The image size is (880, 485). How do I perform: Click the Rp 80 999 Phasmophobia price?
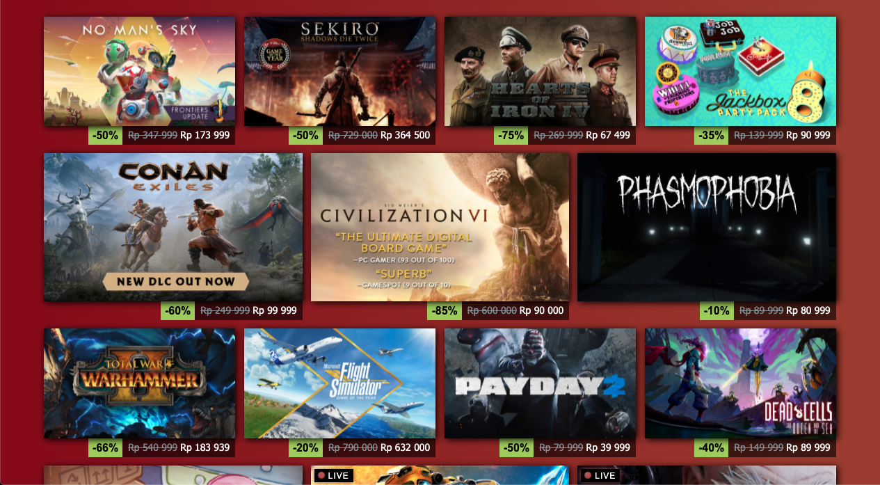click(808, 311)
